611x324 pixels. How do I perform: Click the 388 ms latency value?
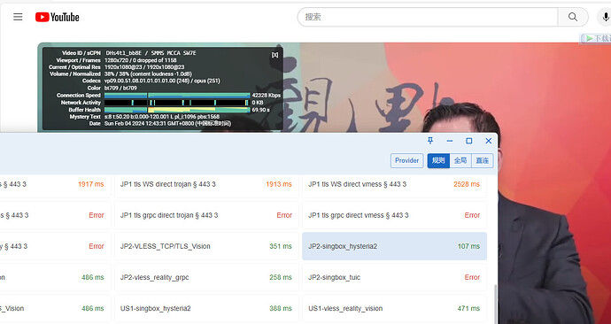point(281,308)
